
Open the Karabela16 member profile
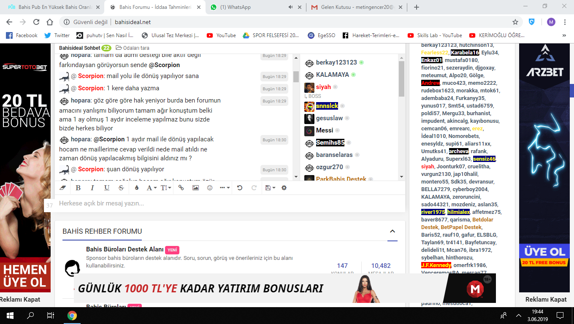pos(465,53)
